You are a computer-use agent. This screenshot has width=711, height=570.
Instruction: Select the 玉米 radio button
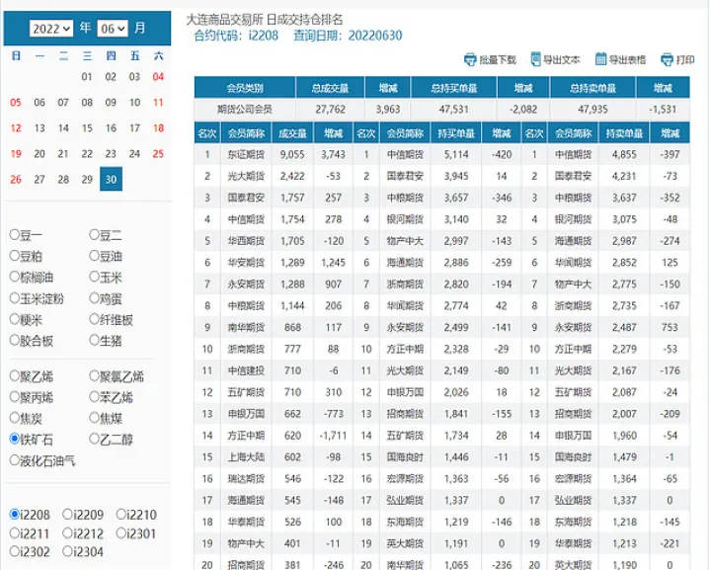pyautogui.click(x=95, y=277)
